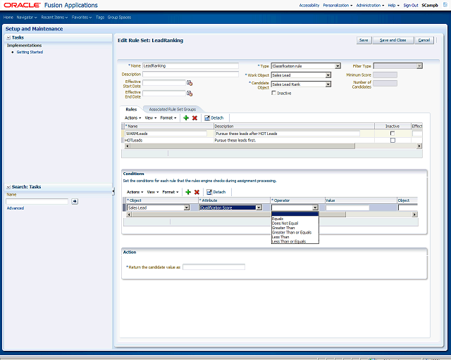Open the Recent Items menu
Image resolution: width=451 pixels, height=360 pixels.
pyautogui.click(x=54, y=17)
